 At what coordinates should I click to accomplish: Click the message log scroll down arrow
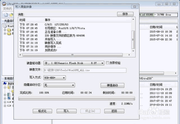click(133, 51)
